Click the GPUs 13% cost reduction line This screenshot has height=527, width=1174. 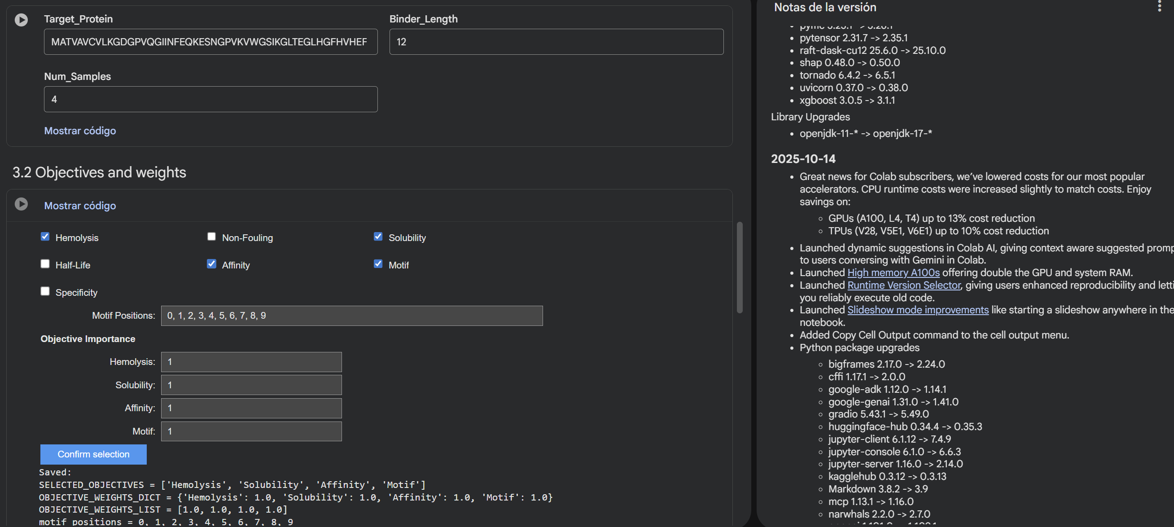pos(932,218)
